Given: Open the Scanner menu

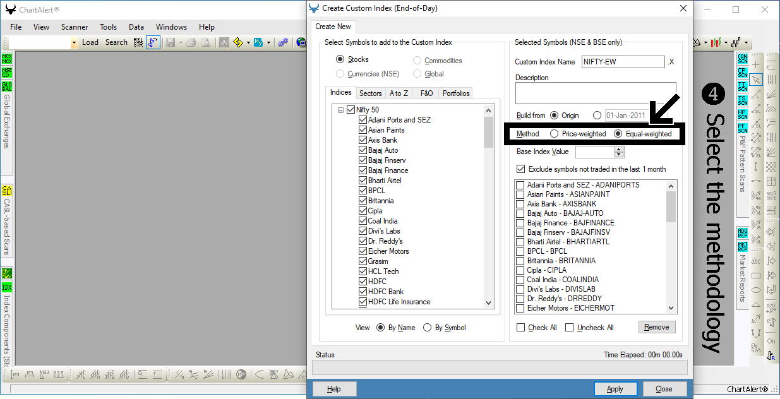Looking at the screenshot, I should point(75,27).
